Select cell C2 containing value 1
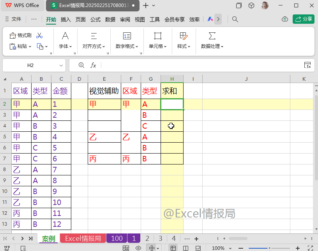Image resolution: width=318 pixels, height=251 pixels. pos(61,104)
